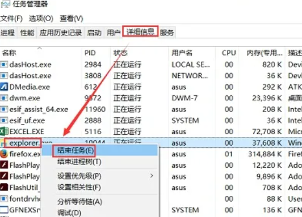Viewport: 302px width, 217px height.
Task: Click the esif_uf.exe process icon
Action: 4,120
